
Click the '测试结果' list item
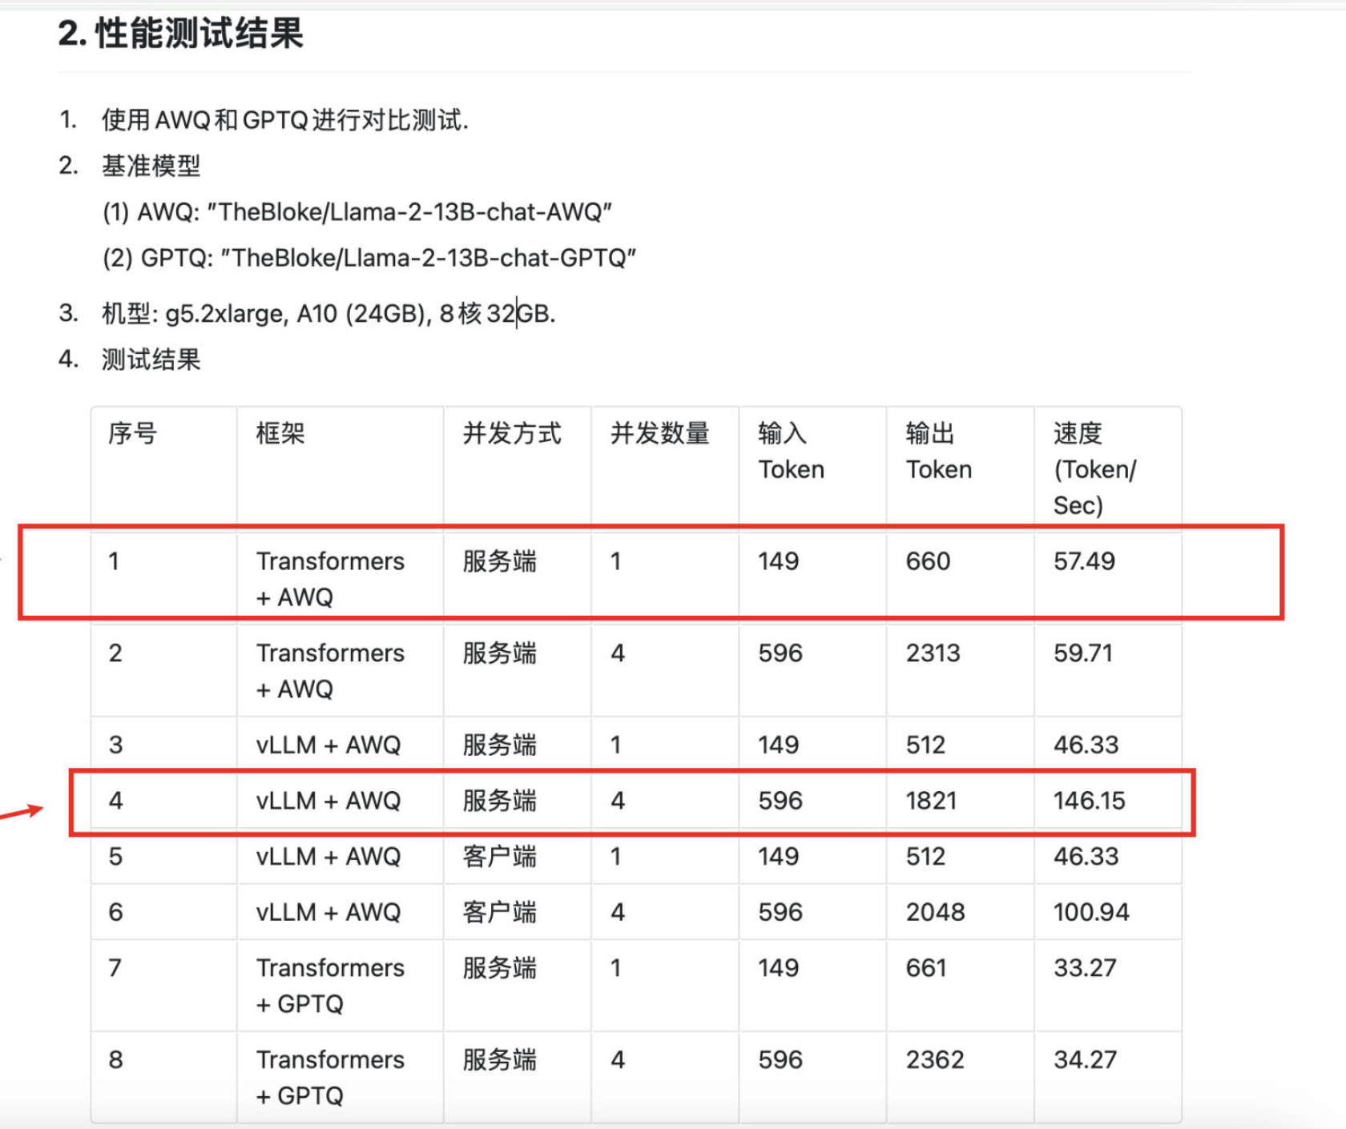click(151, 360)
